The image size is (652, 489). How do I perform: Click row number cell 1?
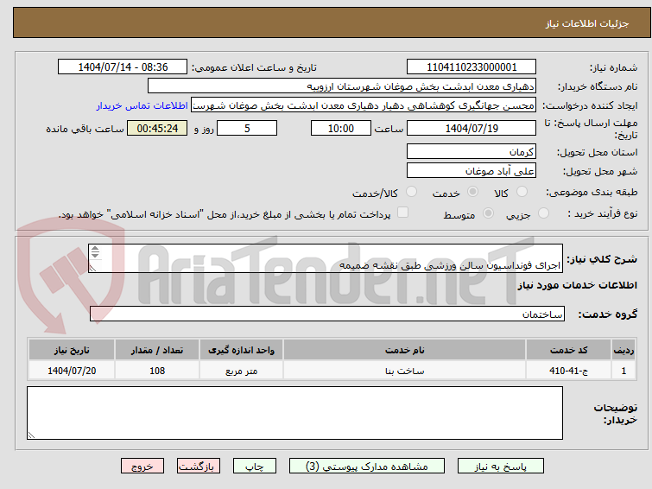624,371
